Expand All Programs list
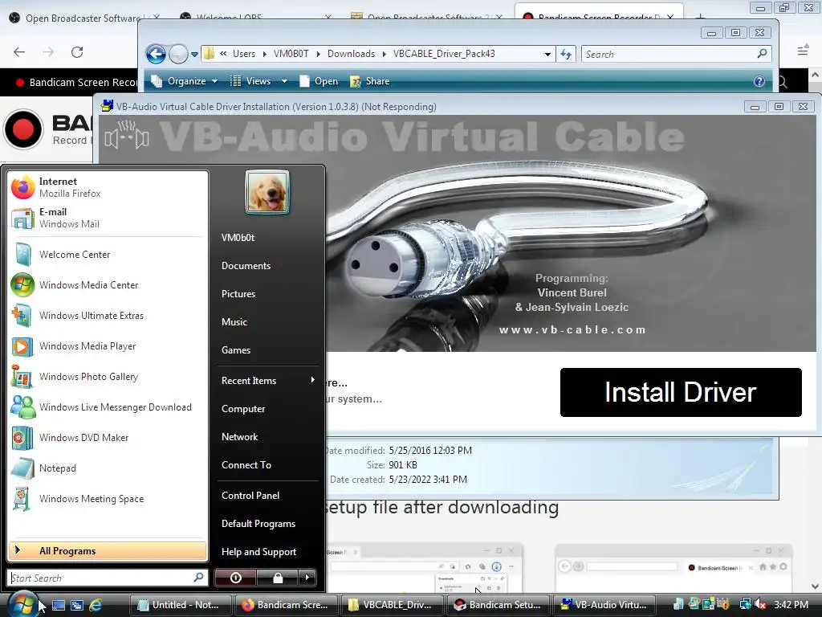This screenshot has height=617, width=822. (108, 551)
